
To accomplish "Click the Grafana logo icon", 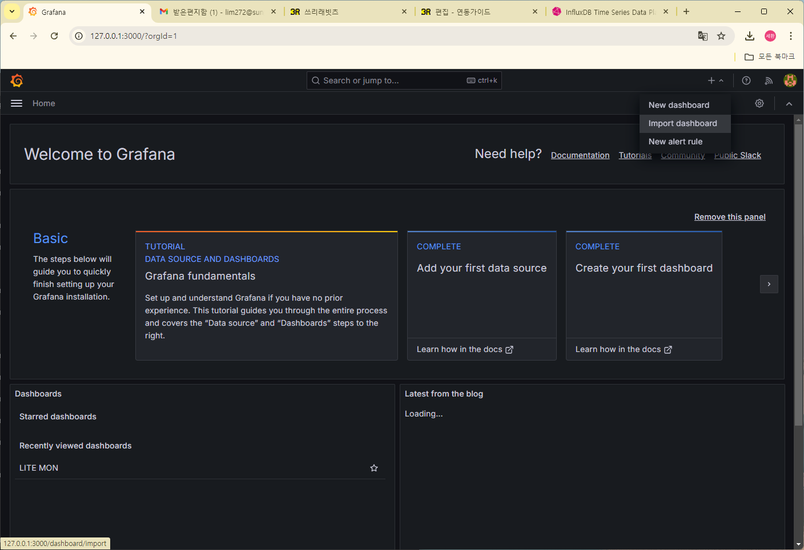I will [x=17, y=80].
